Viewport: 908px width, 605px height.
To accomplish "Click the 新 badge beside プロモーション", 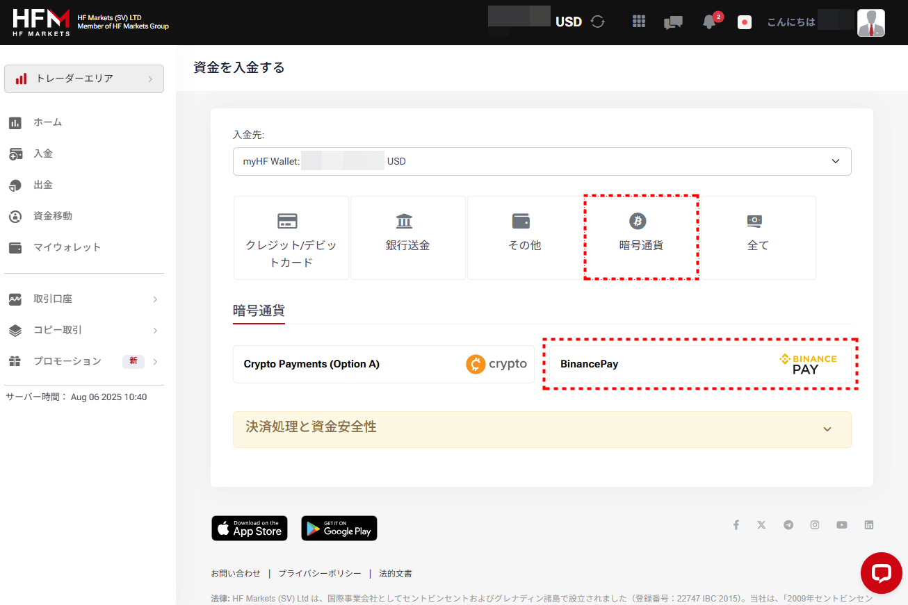I will click(133, 361).
